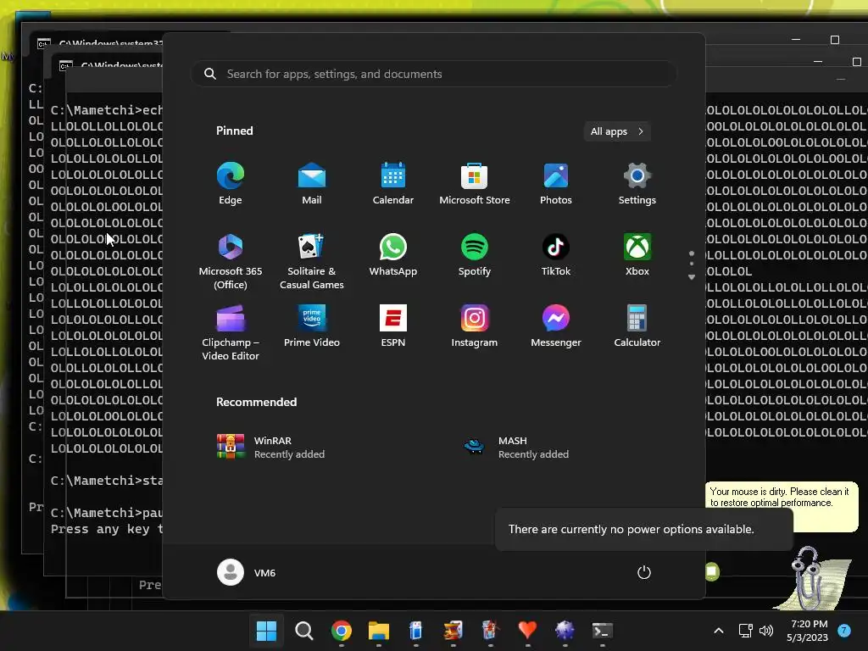868x651 pixels.
Task: Launch Microsoft 365 (Office)
Action: [231, 261]
